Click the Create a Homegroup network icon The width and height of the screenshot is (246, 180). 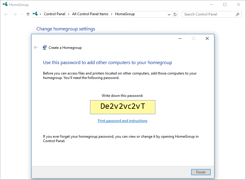pyautogui.click(x=44, y=47)
